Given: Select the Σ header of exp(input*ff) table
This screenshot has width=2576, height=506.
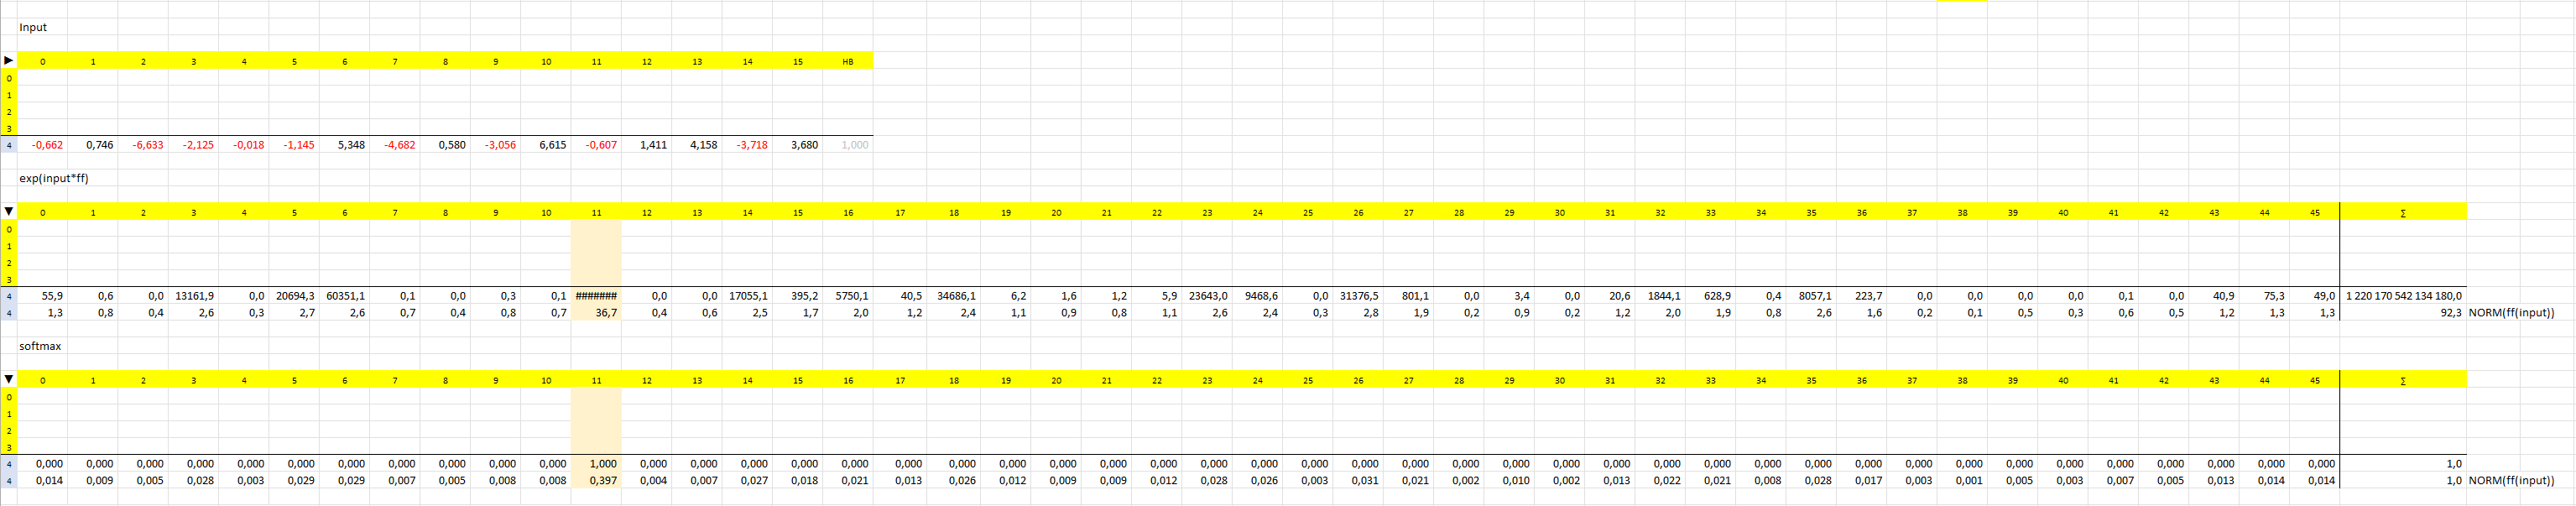Looking at the screenshot, I should 2402,213.
